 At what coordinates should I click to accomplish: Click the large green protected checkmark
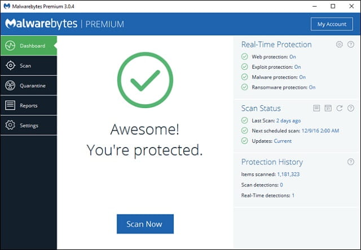point(145,80)
